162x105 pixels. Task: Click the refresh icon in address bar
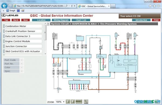(72, 6)
